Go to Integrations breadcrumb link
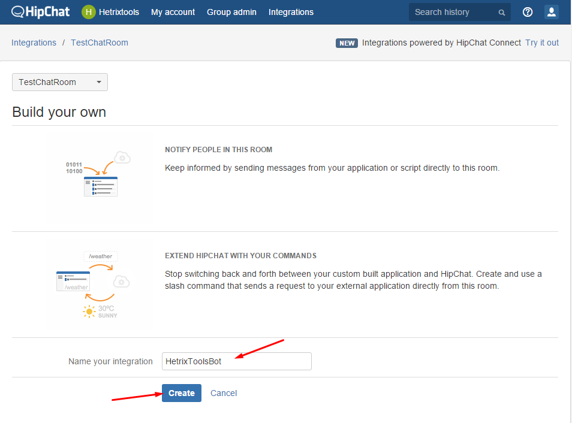 click(34, 43)
